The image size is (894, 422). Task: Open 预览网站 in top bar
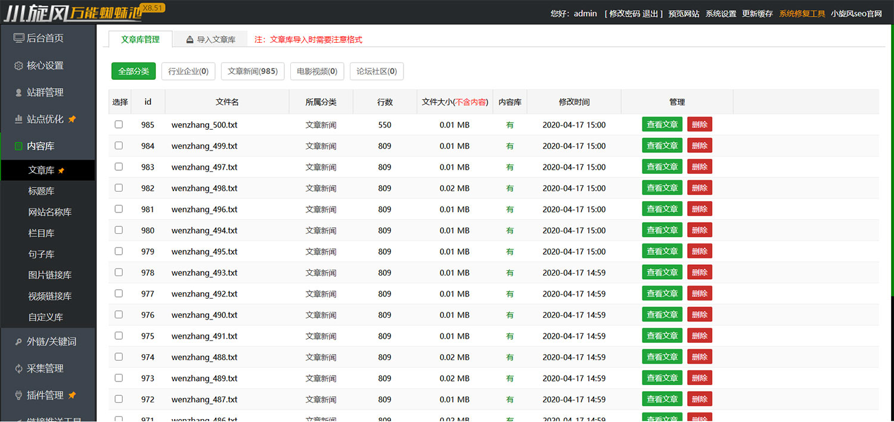point(684,14)
